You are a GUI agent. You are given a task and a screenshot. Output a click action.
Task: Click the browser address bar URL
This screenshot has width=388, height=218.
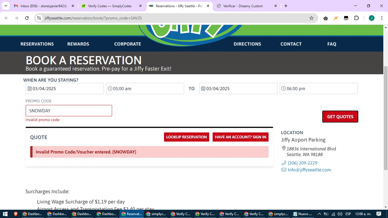point(93,18)
